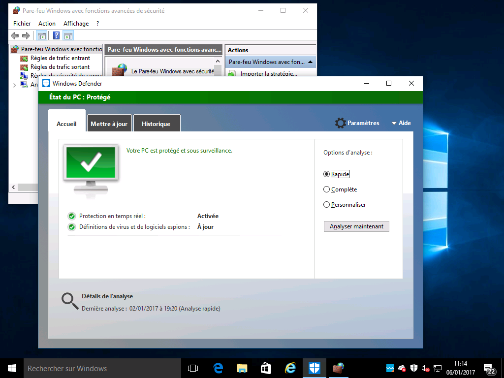Open the ? help menu in firewall window
The width and height of the screenshot is (504, 378).
coord(98,24)
